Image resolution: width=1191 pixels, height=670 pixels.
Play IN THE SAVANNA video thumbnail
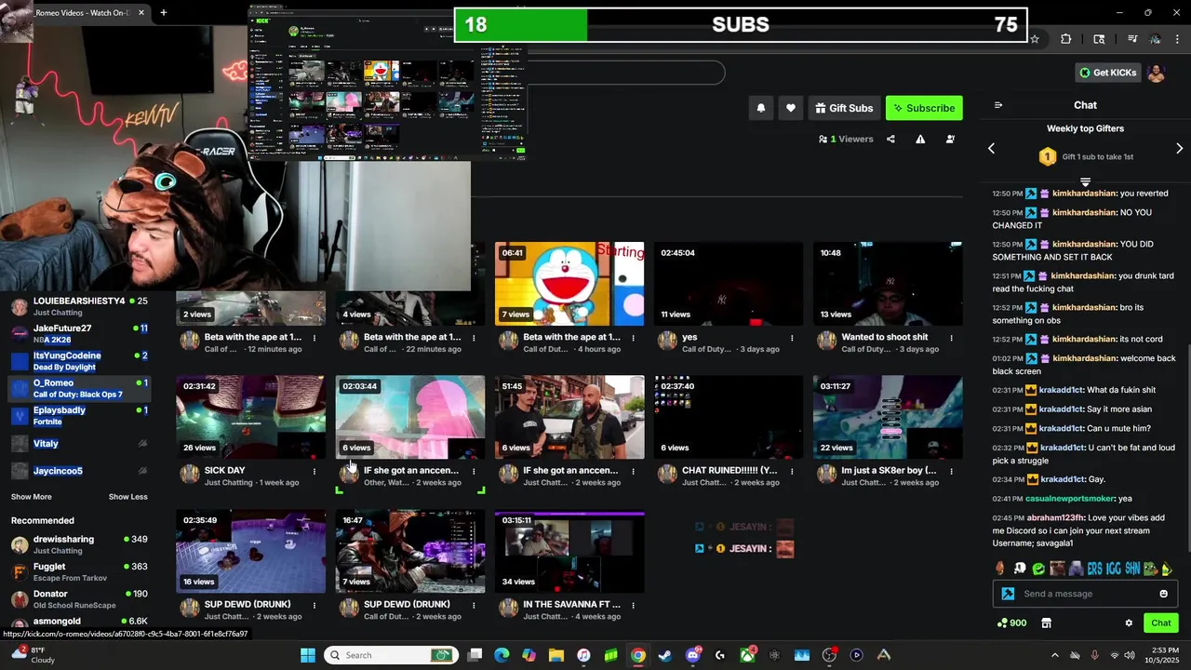(569, 551)
